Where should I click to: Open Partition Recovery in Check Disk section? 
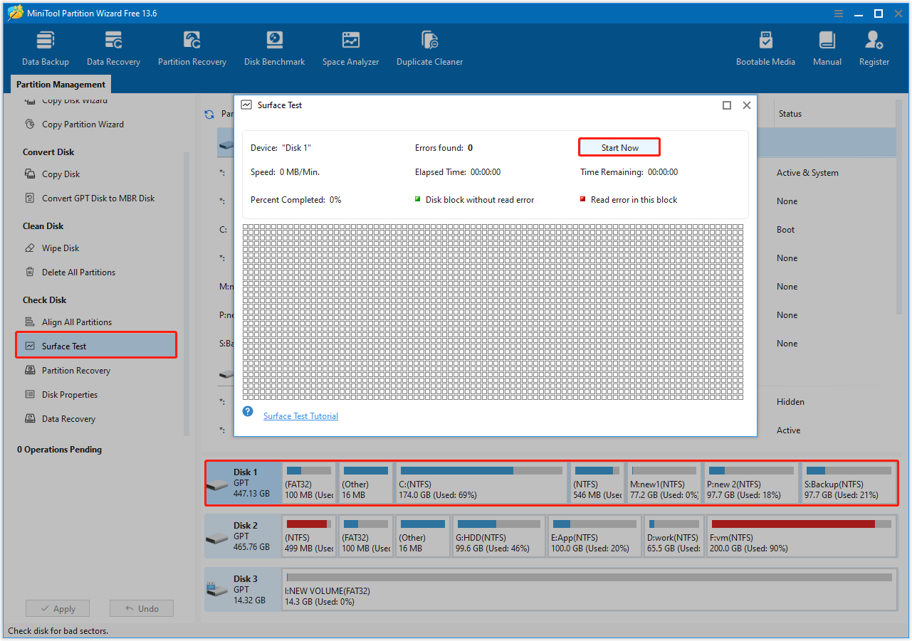pyautogui.click(x=76, y=371)
